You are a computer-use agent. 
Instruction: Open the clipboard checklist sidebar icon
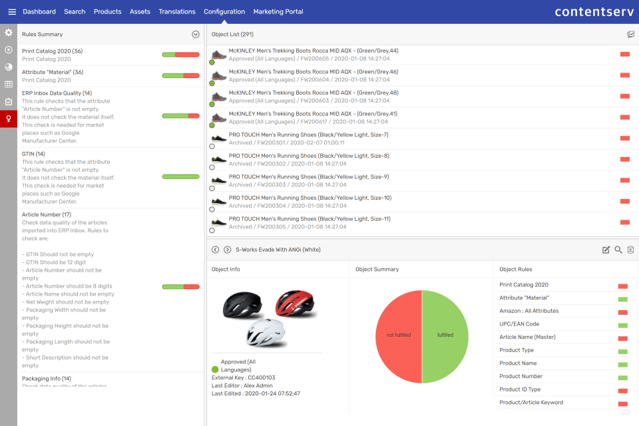pyautogui.click(x=9, y=102)
